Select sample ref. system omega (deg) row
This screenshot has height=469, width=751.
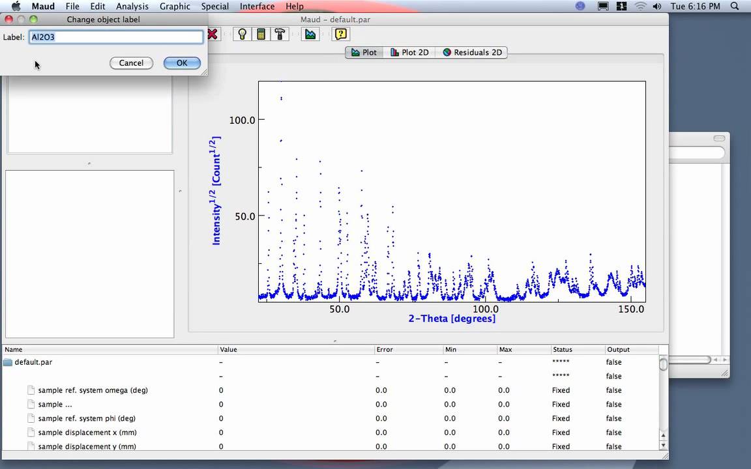331,390
